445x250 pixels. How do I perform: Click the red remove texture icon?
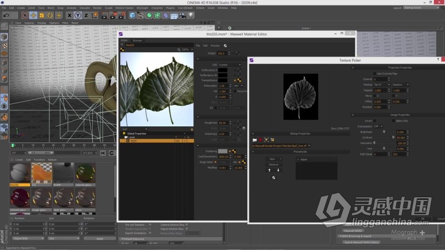pos(260,140)
